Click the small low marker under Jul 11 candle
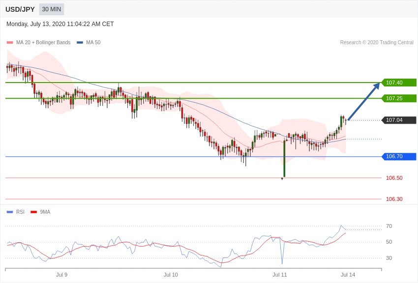Screen dimensions: 418x283 coord(282,179)
